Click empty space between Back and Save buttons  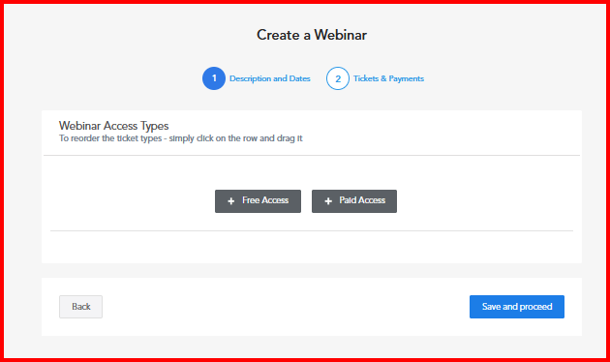286,307
